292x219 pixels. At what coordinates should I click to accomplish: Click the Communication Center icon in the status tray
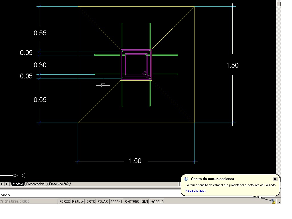coord(273,201)
